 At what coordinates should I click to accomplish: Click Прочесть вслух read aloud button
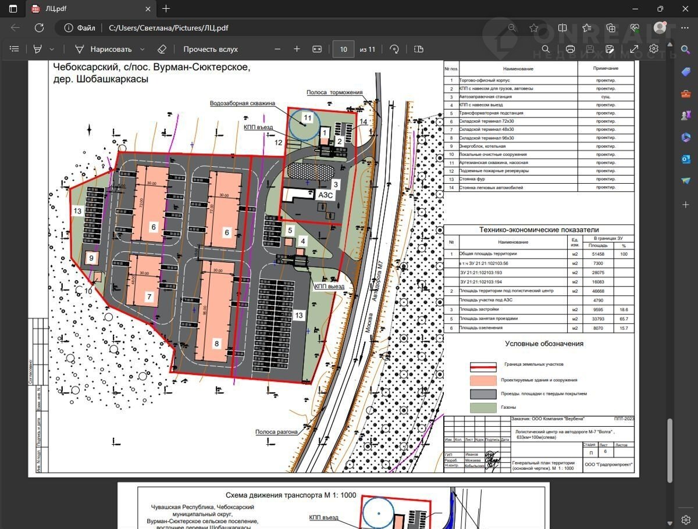point(211,49)
